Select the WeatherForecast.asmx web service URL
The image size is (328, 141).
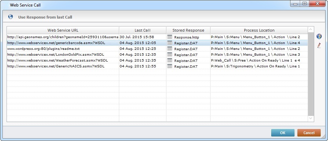58,60
